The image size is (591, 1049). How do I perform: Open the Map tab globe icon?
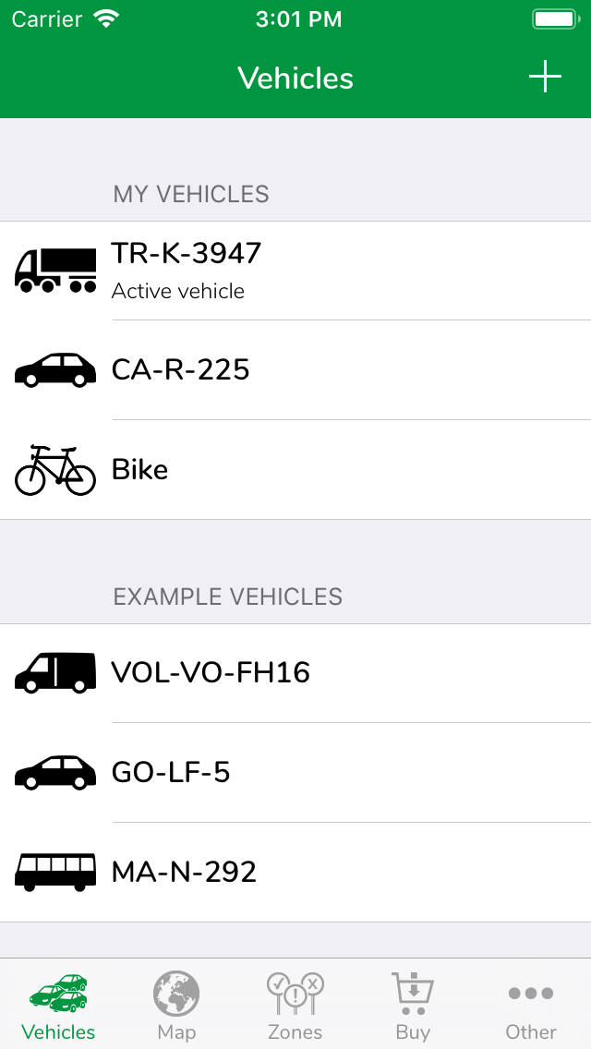[176, 994]
